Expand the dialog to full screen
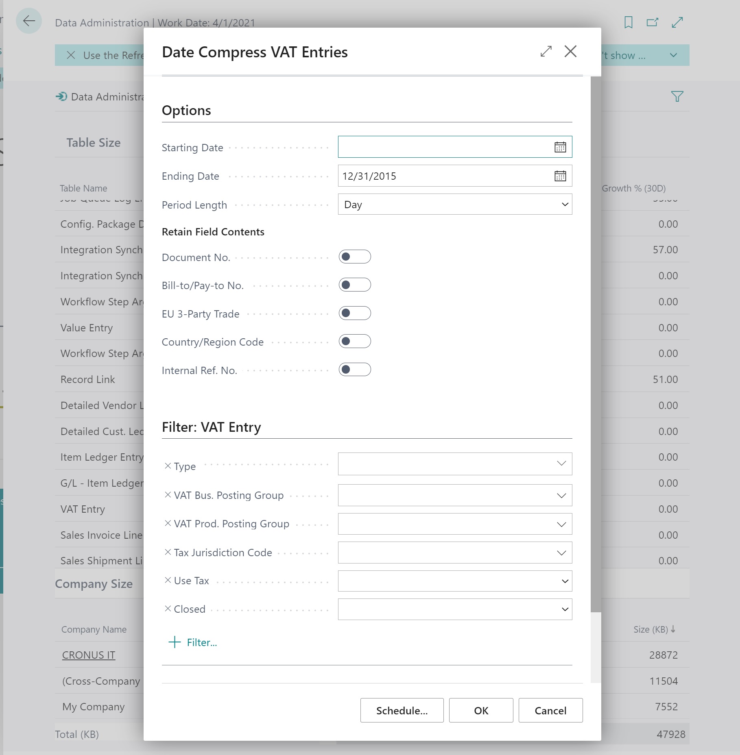 [546, 52]
